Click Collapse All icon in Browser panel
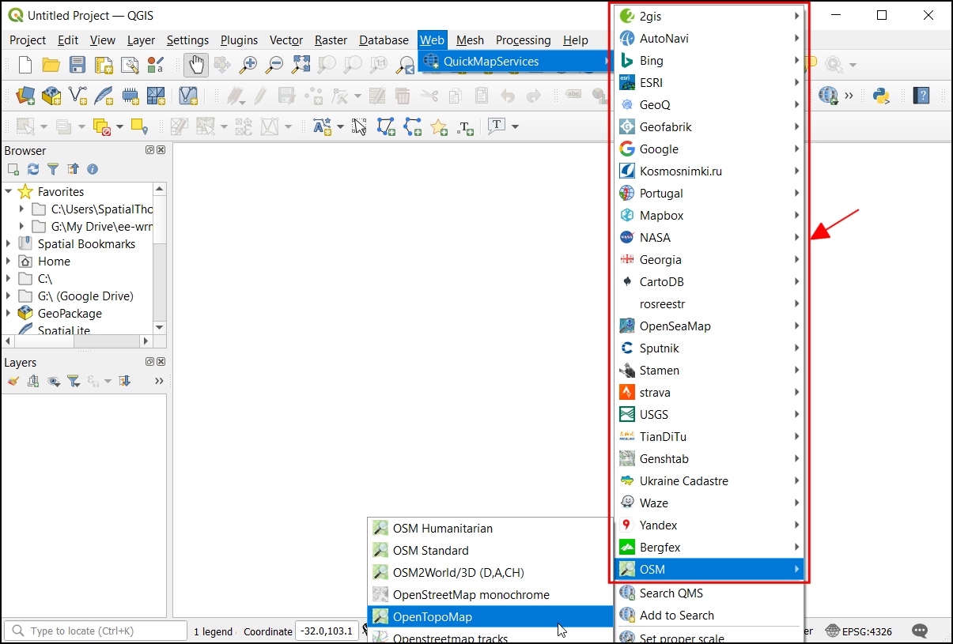 pos(73,169)
